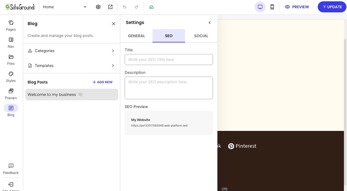Select the 'Welcome to my business' post
This screenshot has height=191, width=347.
coord(72,94)
